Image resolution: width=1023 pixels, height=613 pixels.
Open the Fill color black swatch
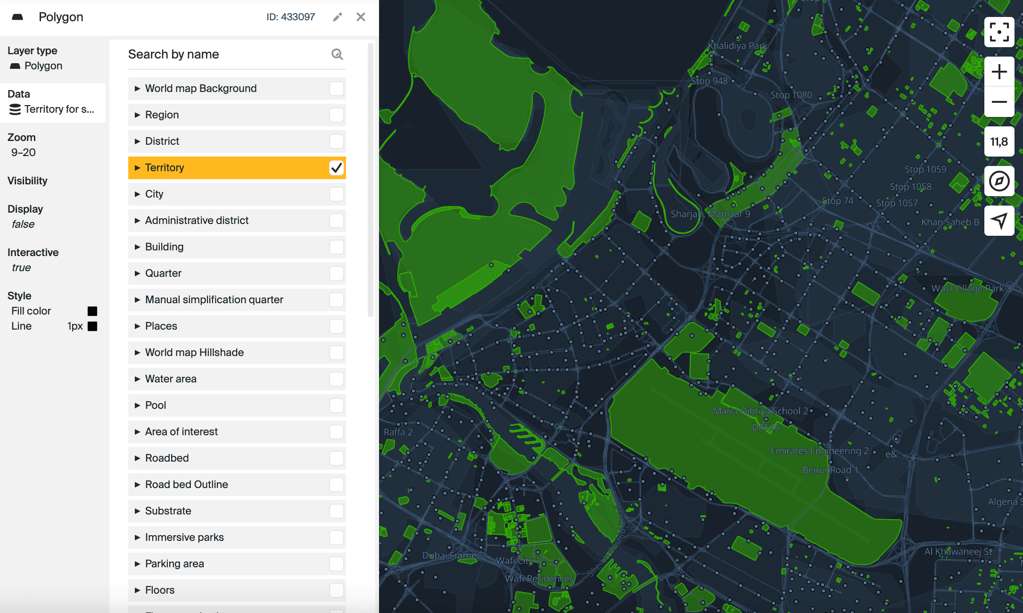(x=92, y=311)
